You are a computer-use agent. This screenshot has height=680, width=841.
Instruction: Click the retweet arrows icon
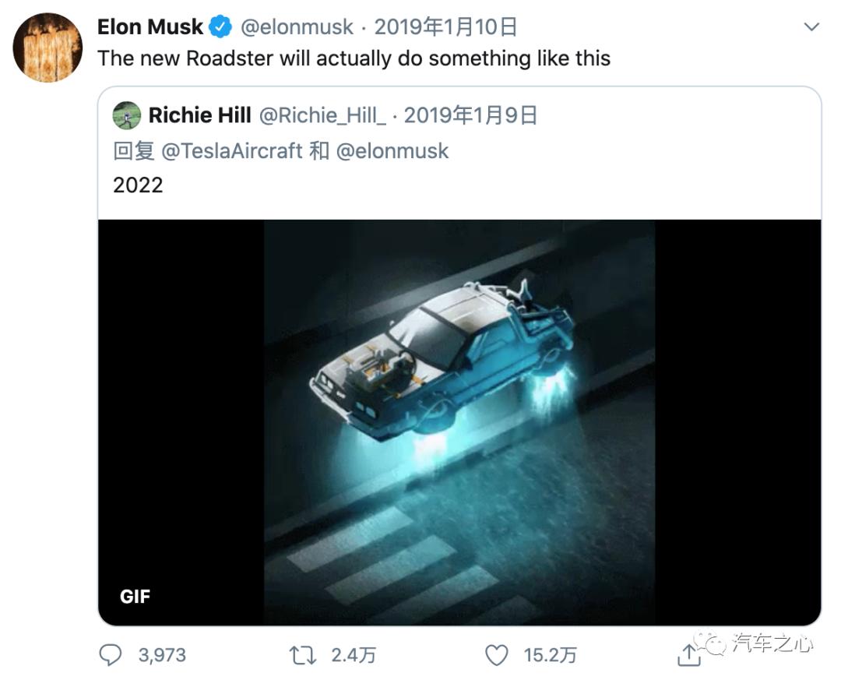tap(302, 655)
